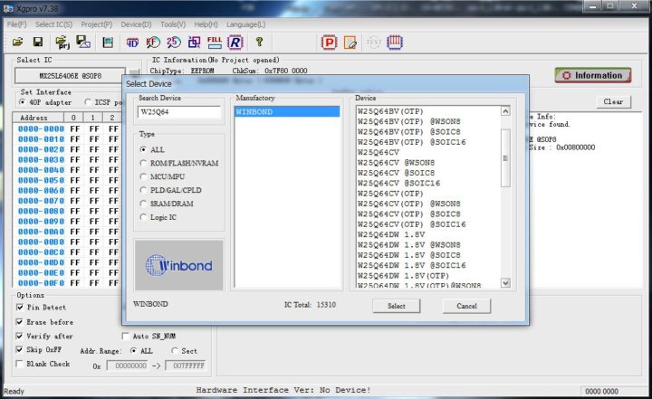Select WINBOND in Manufactory list
Image resolution: width=652 pixels, height=399 pixels.
(287, 112)
